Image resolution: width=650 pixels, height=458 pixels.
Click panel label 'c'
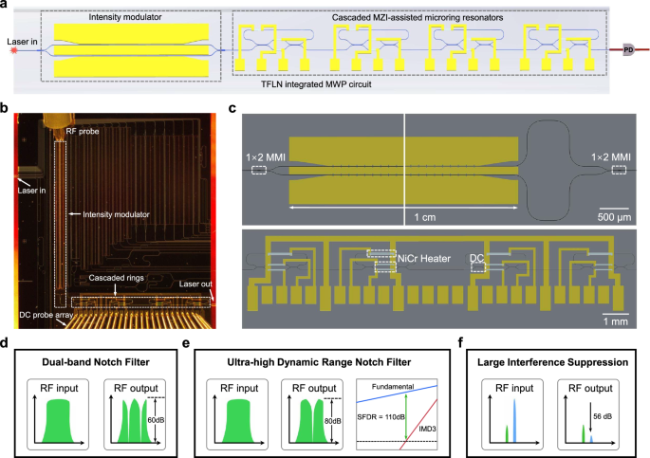click(232, 108)
